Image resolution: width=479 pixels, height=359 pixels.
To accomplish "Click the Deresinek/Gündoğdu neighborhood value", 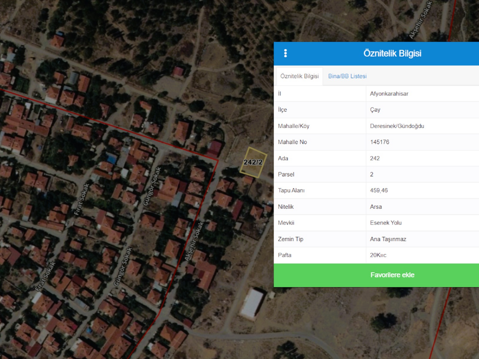I will (x=397, y=126).
